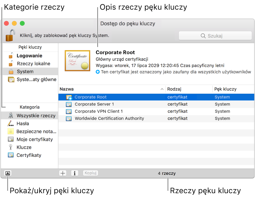
Task: Sort list by Nazwa column header
Action: tap(110, 89)
